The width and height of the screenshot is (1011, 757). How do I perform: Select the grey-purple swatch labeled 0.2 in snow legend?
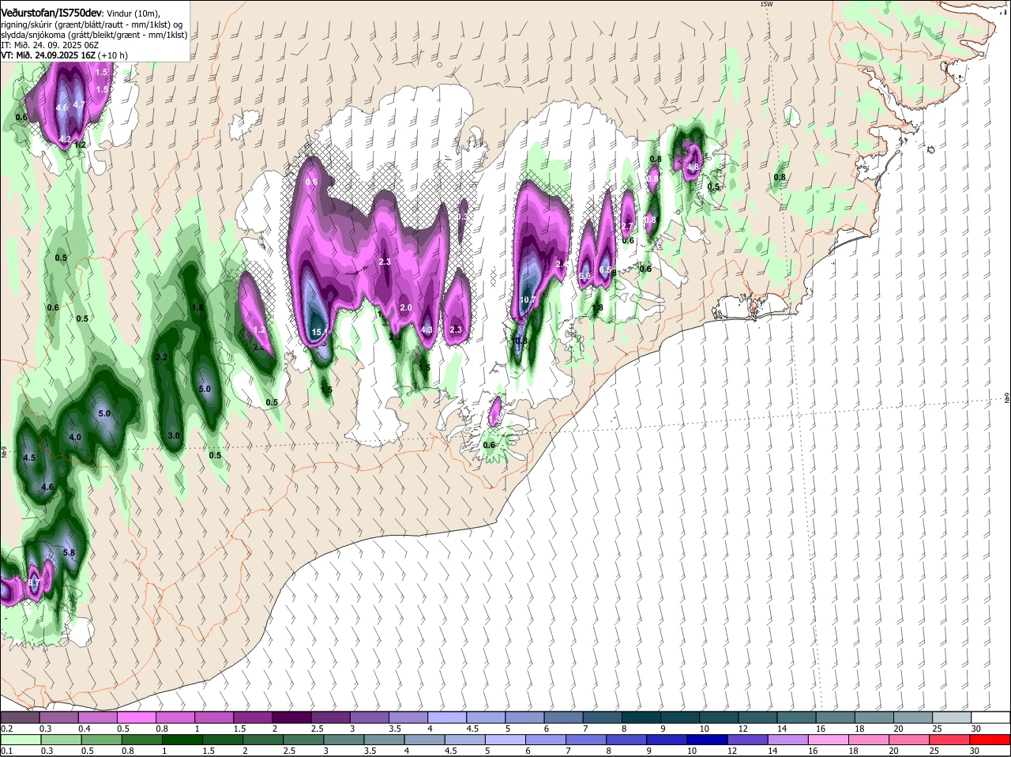(x=20, y=717)
